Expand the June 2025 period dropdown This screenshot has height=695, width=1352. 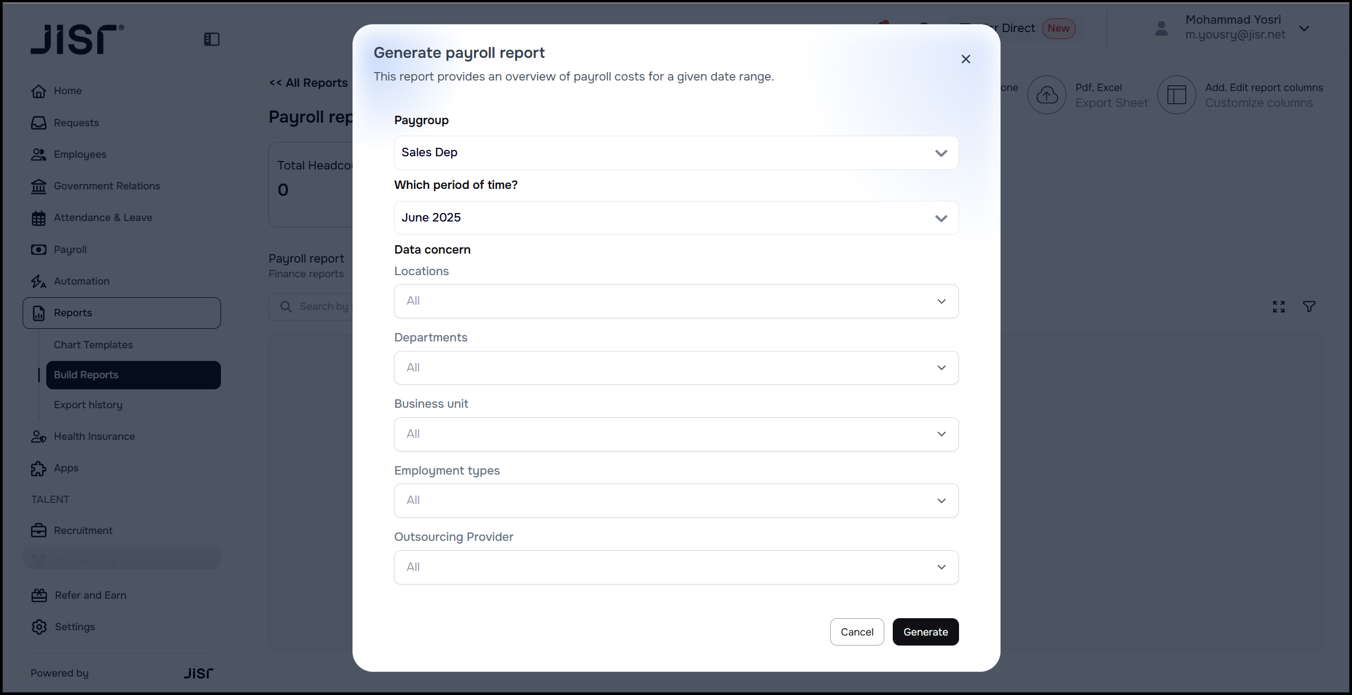676,218
